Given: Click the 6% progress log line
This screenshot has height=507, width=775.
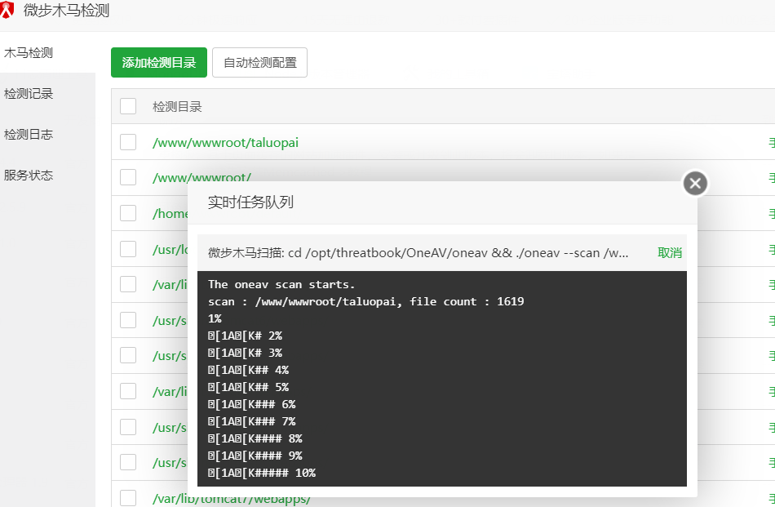Looking at the screenshot, I should click(251, 405).
